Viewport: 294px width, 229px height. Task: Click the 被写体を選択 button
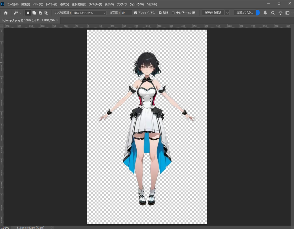coord(213,13)
